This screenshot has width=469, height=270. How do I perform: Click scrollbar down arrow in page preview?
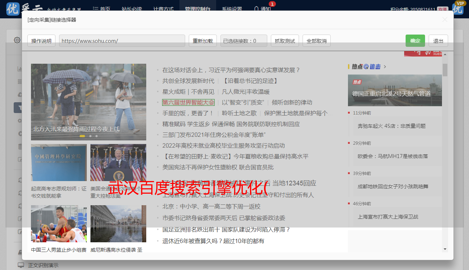tap(445, 249)
